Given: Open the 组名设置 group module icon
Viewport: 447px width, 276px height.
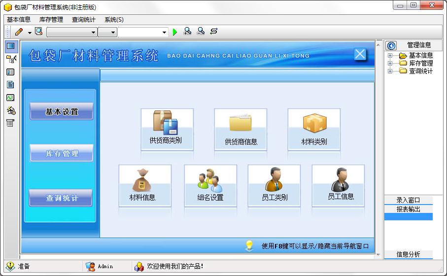Looking at the screenshot, I should click(210, 185).
